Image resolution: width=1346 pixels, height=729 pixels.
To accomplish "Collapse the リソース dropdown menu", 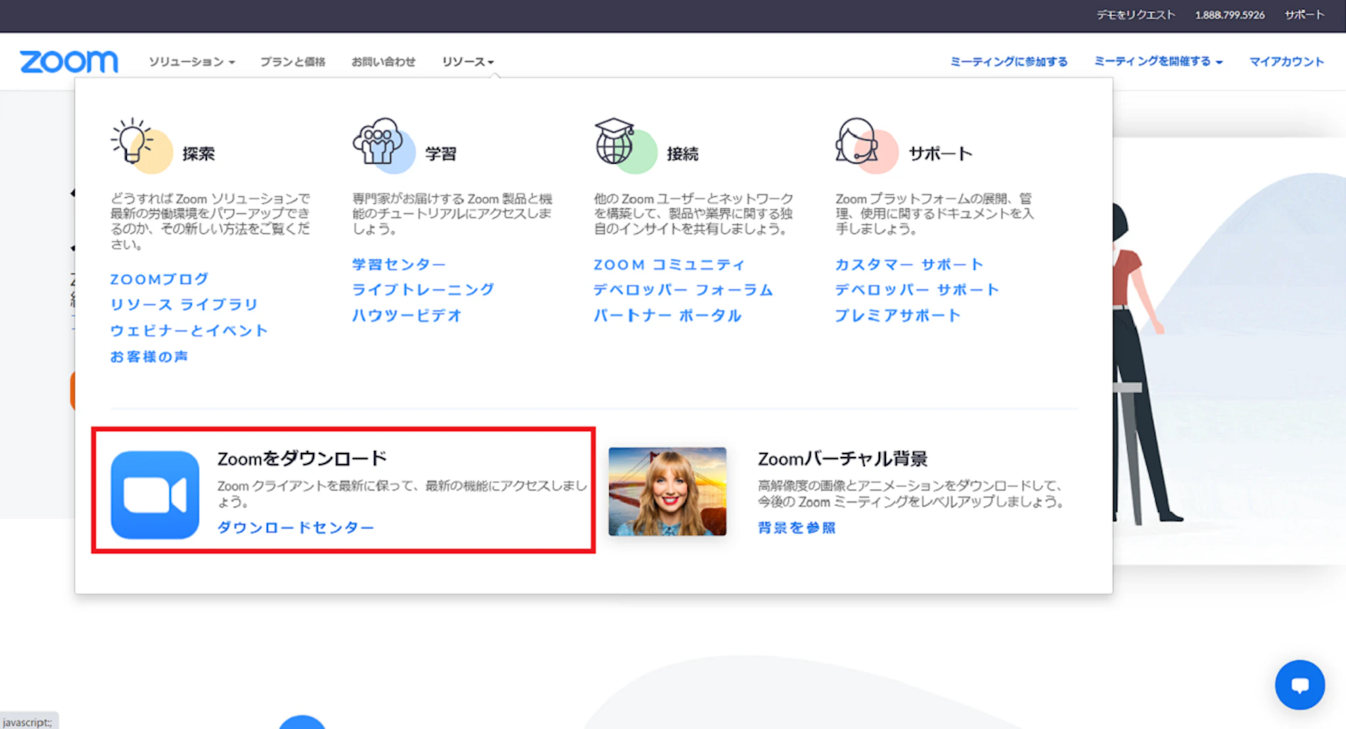I will click(x=467, y=62).
